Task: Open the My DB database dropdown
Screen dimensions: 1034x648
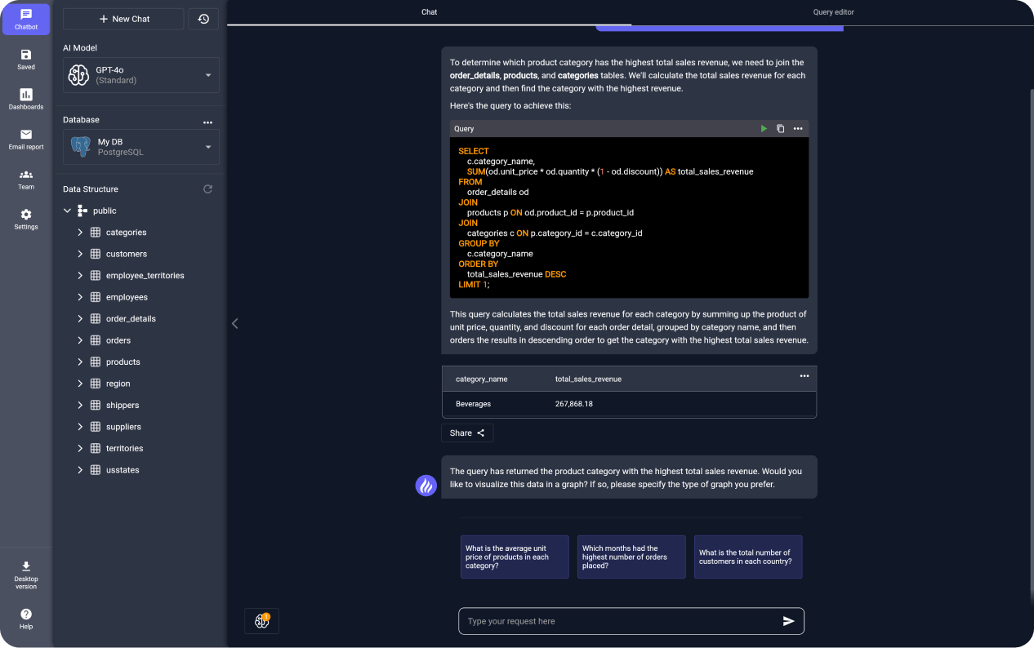Action: [141, 147]
